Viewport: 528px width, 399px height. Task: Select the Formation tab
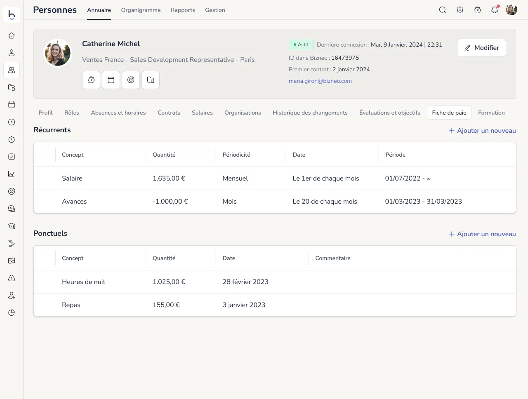click(491, 113)
